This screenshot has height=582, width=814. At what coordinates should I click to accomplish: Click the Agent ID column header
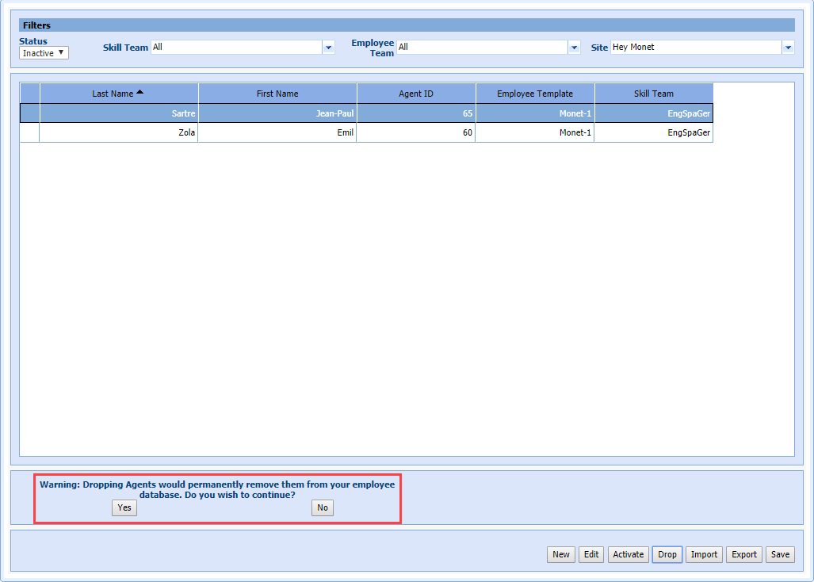tap(415, 94)
